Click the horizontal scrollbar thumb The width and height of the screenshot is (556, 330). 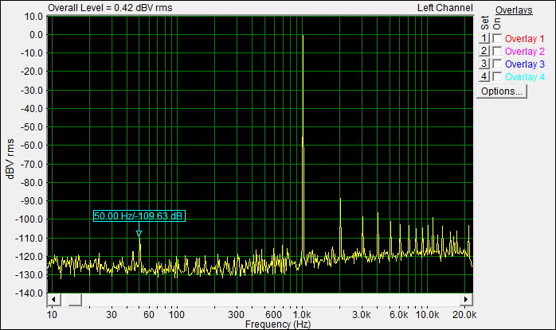(x=75, y=300)
